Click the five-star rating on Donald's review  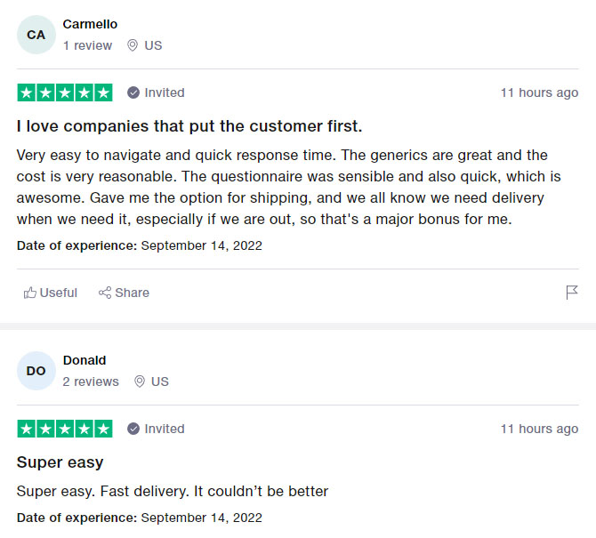click(x=65, y=429)
